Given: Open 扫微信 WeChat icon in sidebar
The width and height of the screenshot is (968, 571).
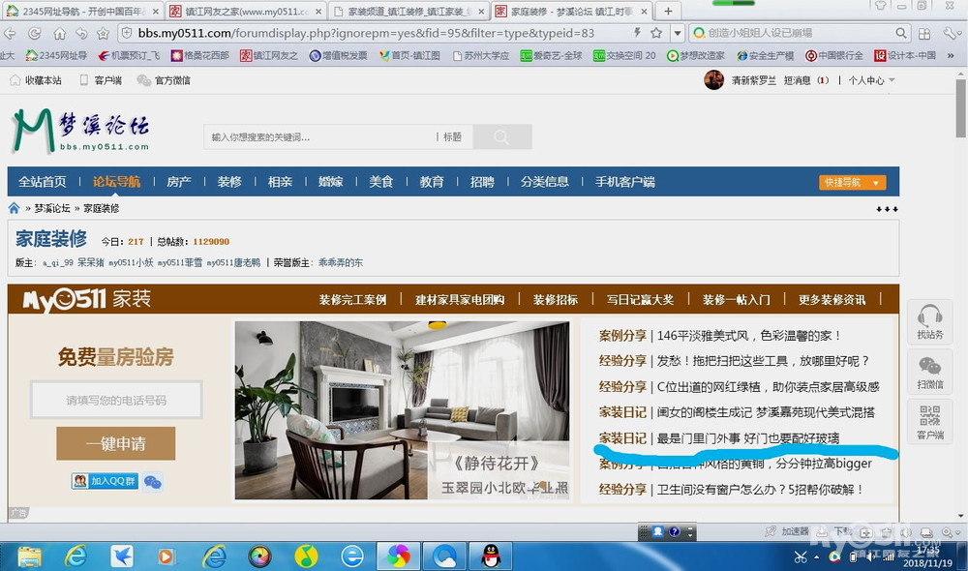Looking at the screenshot, I should pos(929,373).
